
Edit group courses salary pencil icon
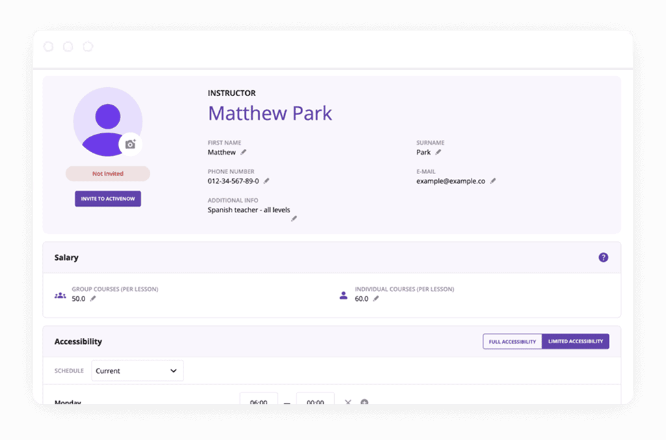93,298
